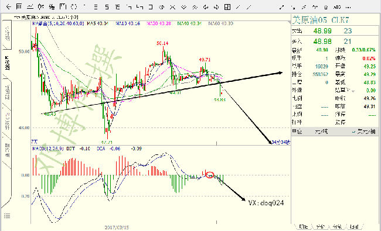This screenshot has width=381, height=231.
Task: Click the MA10 legend value
Action: (x=128, y=23)
